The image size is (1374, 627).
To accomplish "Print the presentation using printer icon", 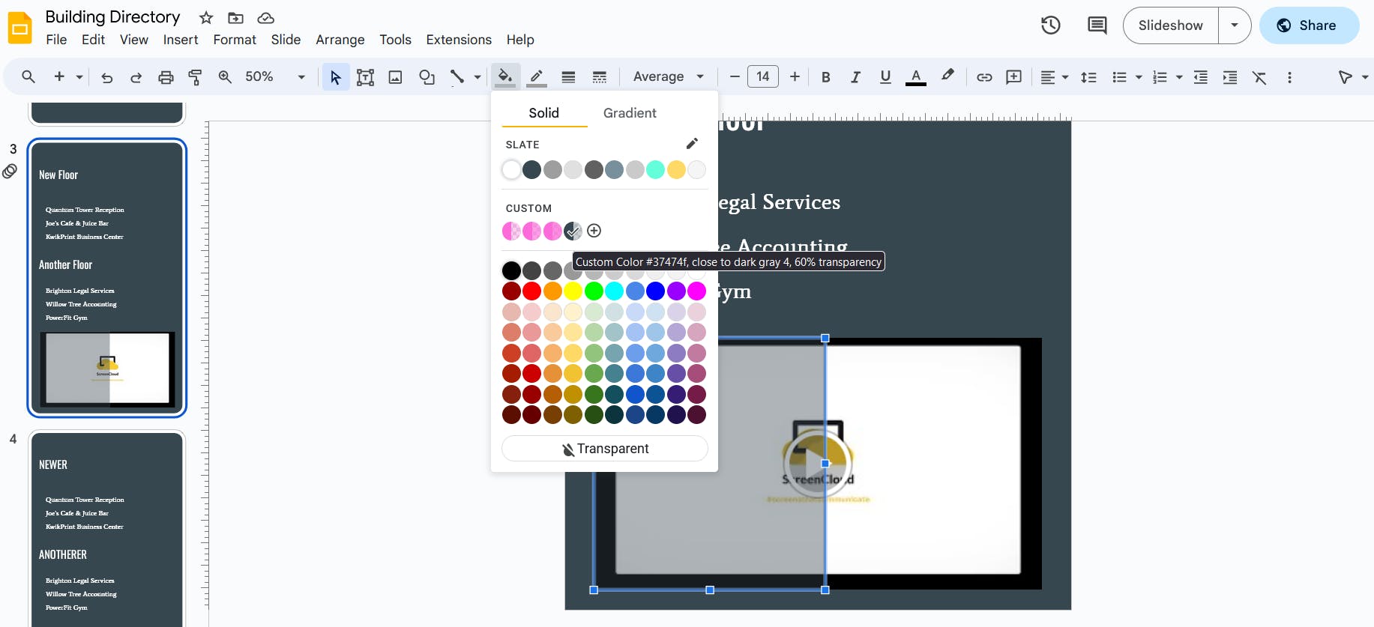I will tap(166, 77).
